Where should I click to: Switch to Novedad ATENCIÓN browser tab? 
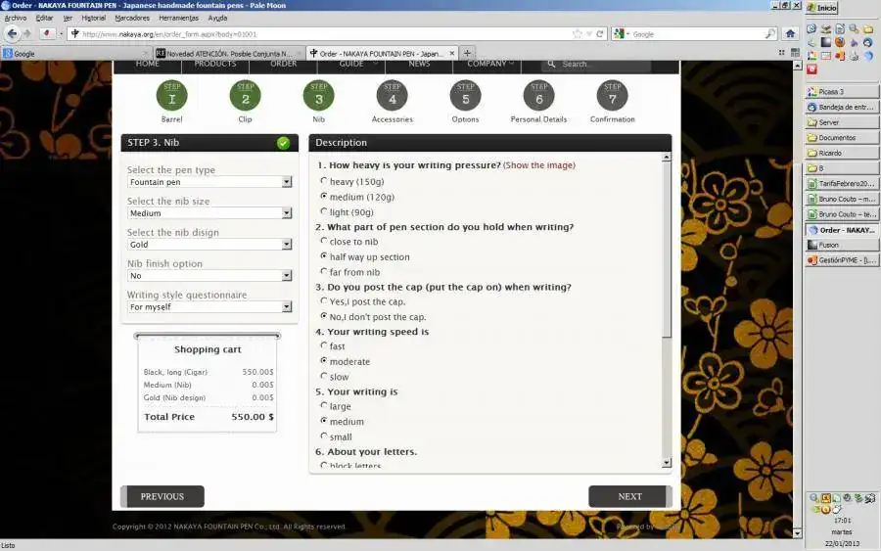[229, 54]
